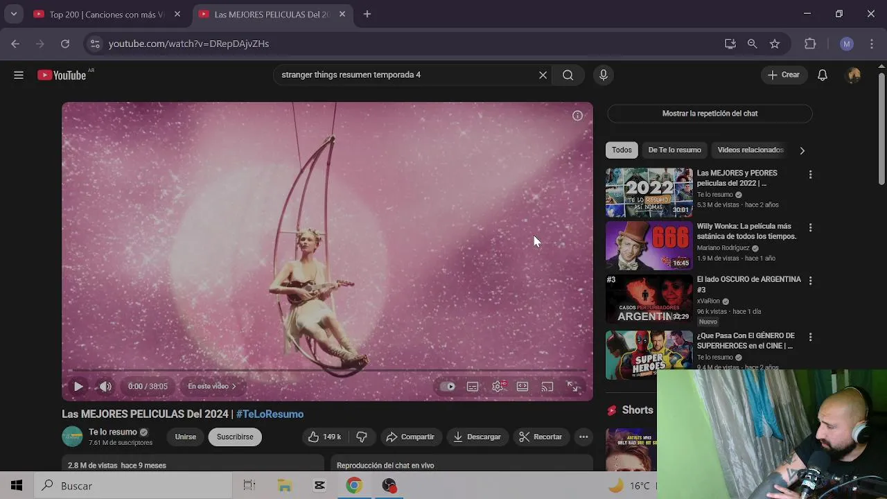Bookmark this page with star
Image resolution: width=887 pixels, height=499 pixels.
[x=775, y=44]
